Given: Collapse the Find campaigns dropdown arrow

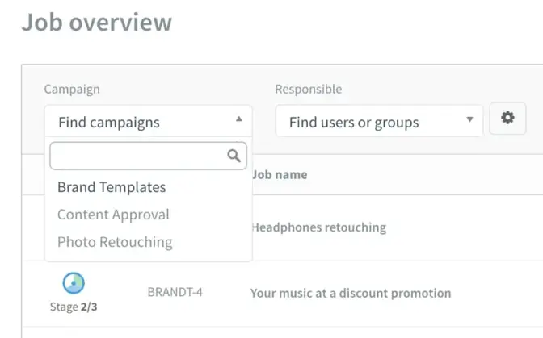Looking at the screenshot, I should point(238,119).
